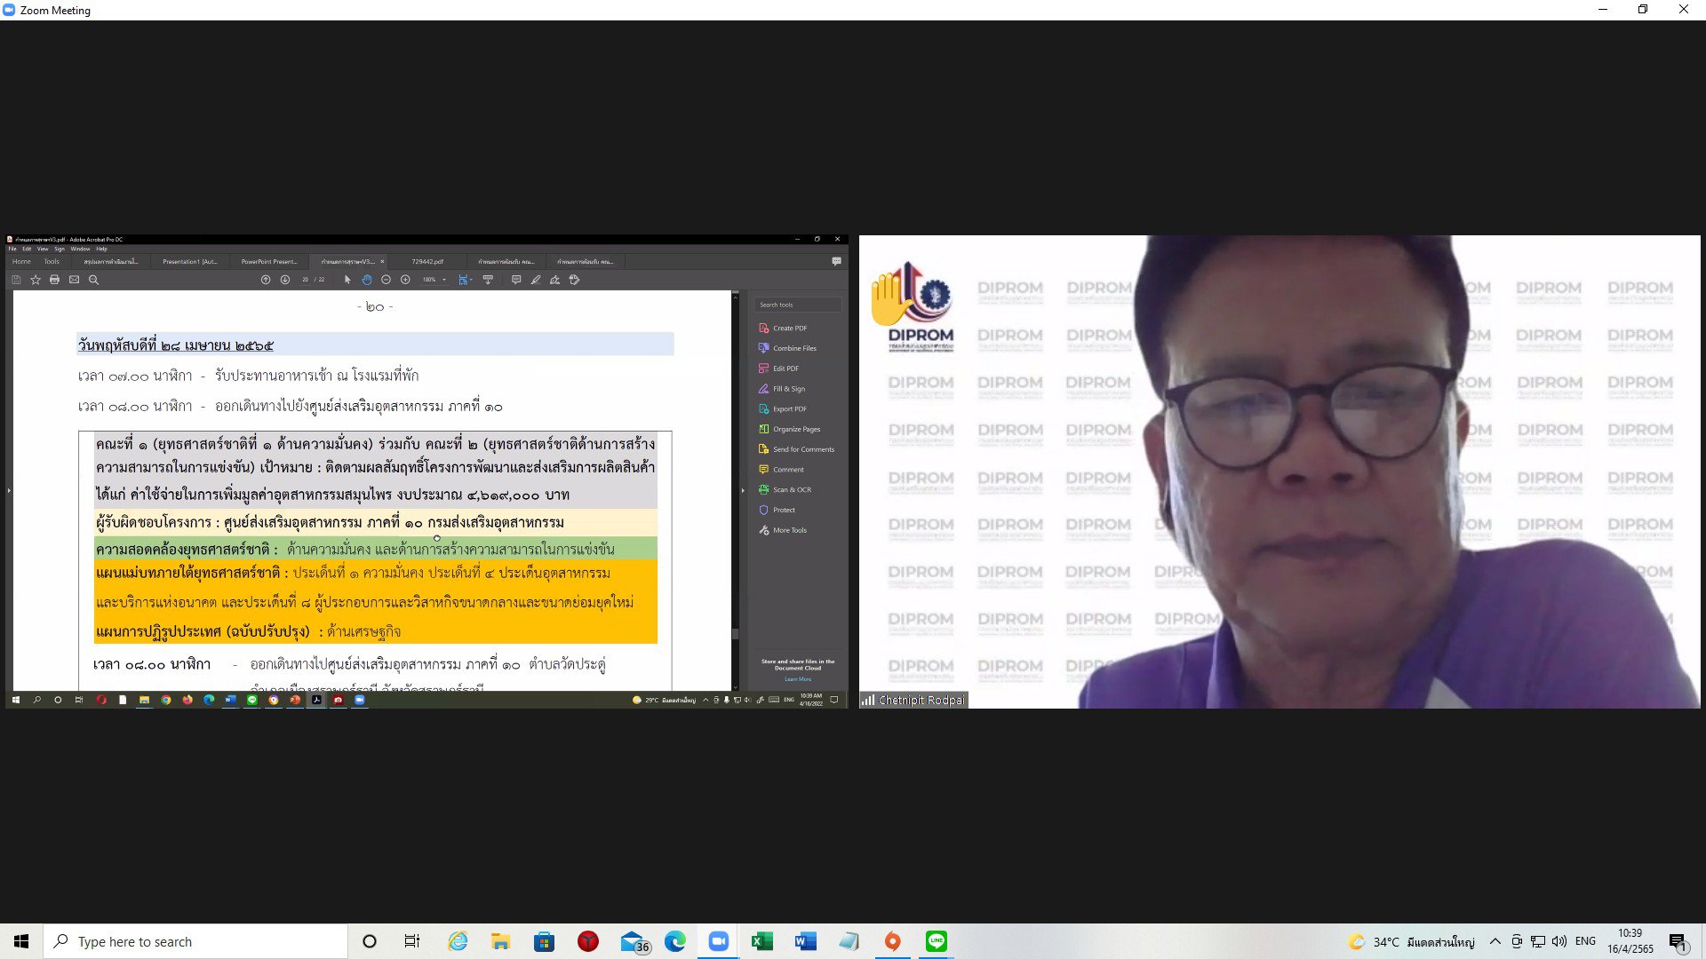Image resolution: width=1706 pixels, height=959 pixels.
Task: Click Type here to search box
Action: click(195, 941)
